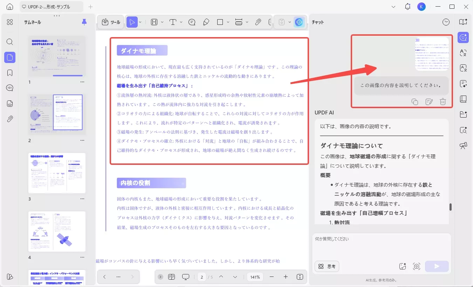Open the 141% zoom level dropdown

click(x=255, y=277)
